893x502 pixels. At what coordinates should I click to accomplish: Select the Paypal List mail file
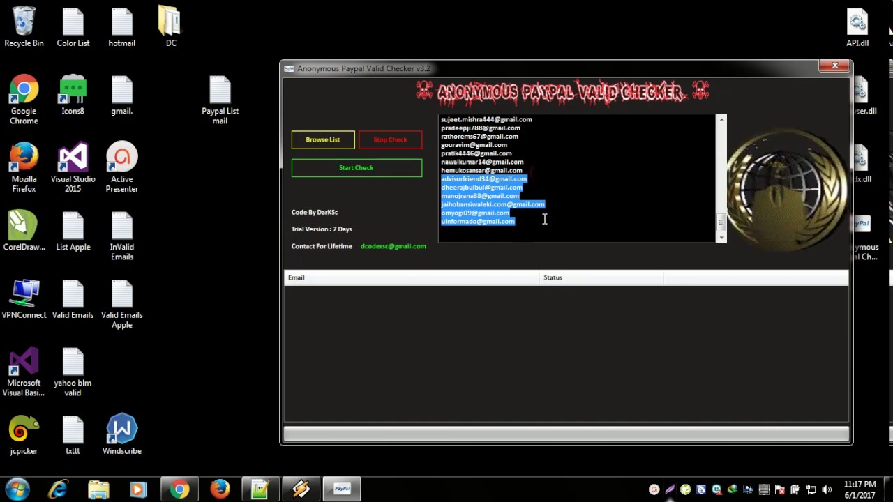[220, 100]
